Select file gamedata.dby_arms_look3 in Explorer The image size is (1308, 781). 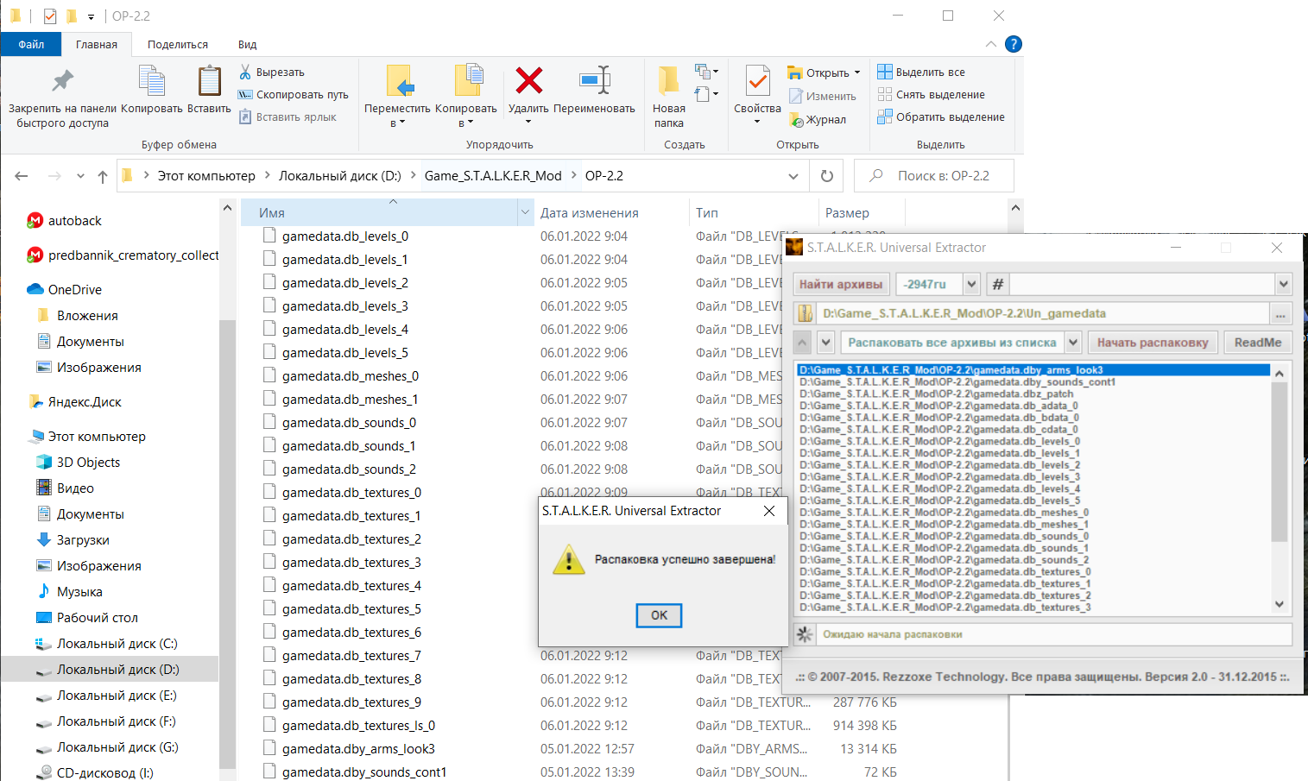[x=358, y=749]
